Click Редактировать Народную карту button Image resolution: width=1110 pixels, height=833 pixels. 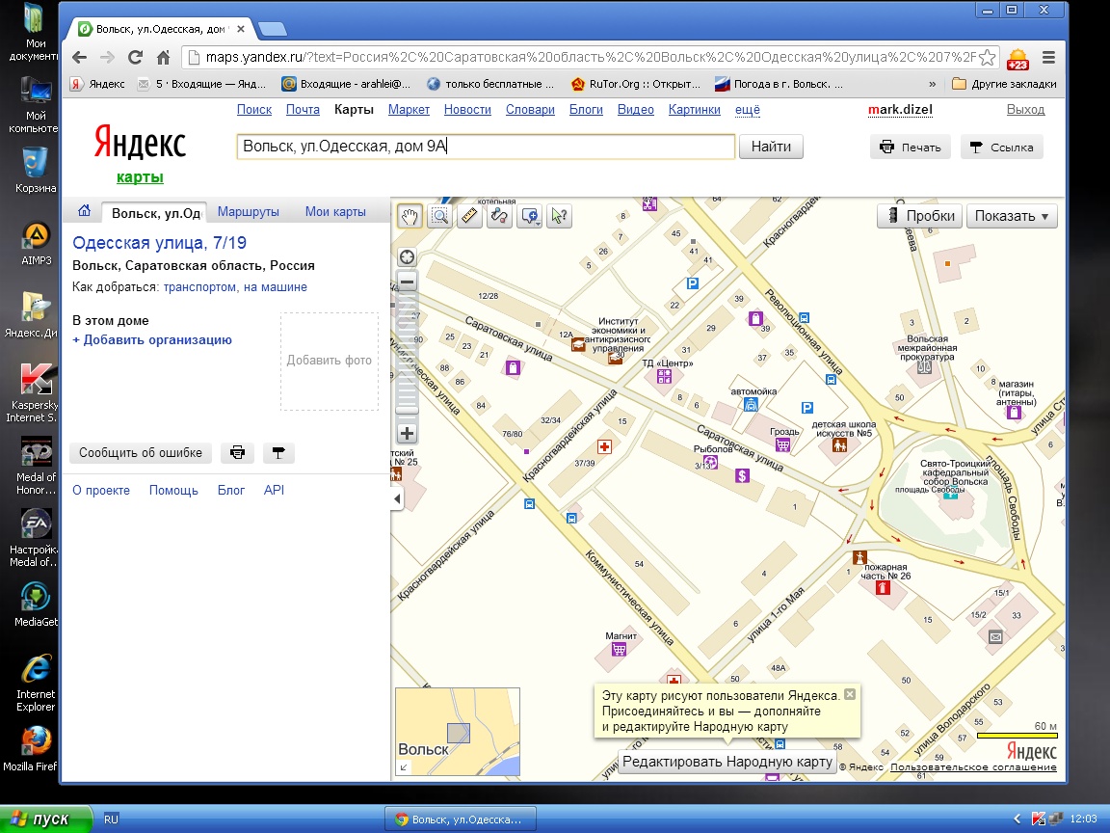727,763
